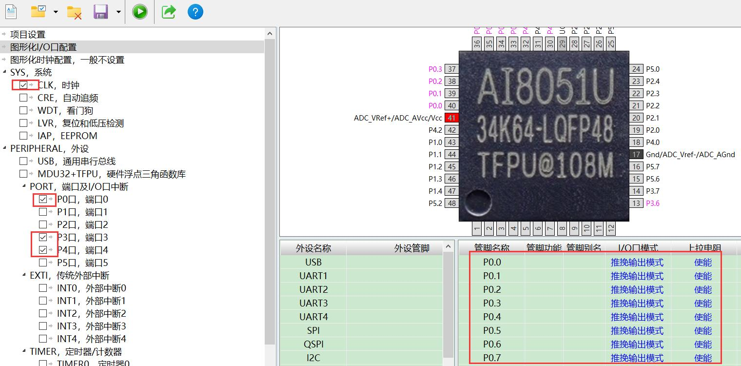Click chip pin 13 labeled P3.6
This screenshot has width=741, height=366.
pos(636,203)
